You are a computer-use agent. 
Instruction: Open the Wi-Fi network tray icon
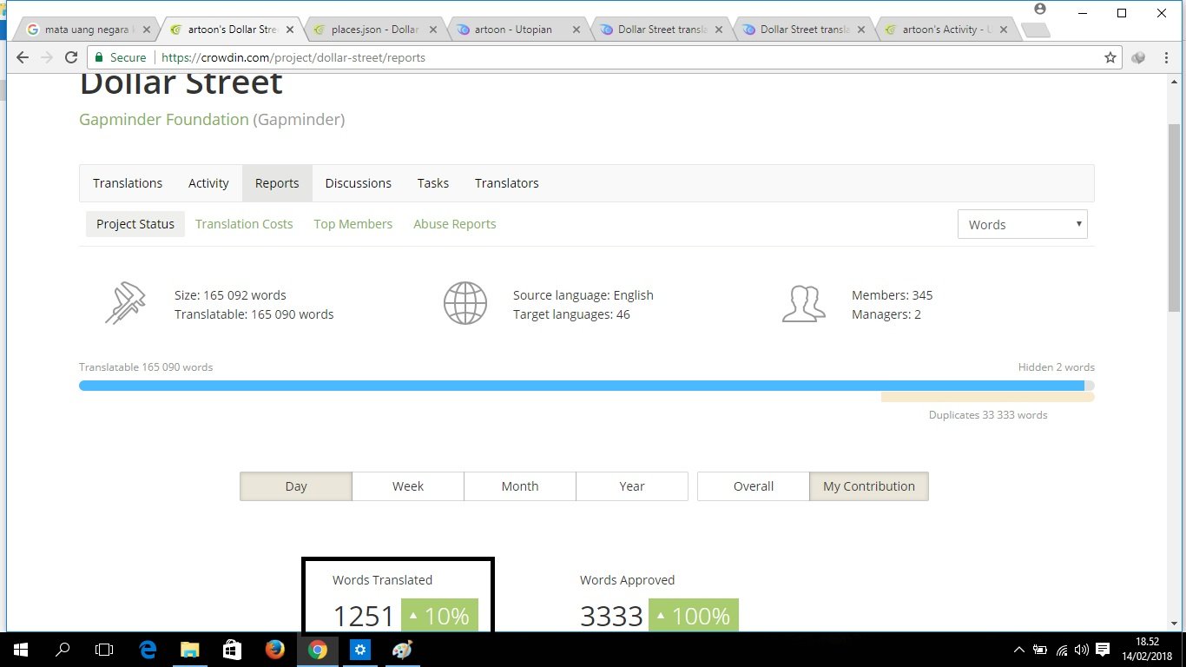coord(1062,650)
